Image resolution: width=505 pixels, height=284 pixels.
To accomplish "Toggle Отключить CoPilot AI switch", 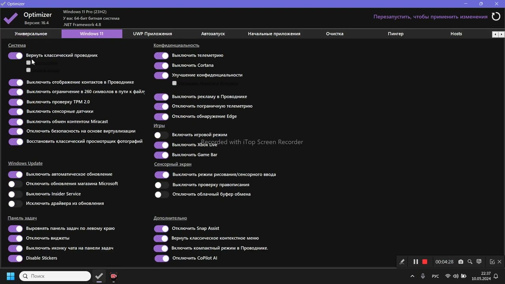I will point(162,258).
